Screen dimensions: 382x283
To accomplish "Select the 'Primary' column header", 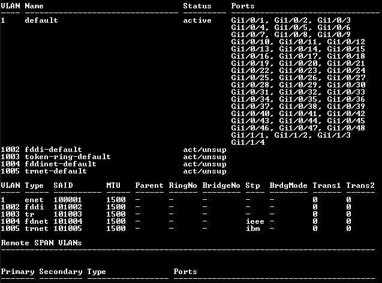I will [x=17, y=271].
